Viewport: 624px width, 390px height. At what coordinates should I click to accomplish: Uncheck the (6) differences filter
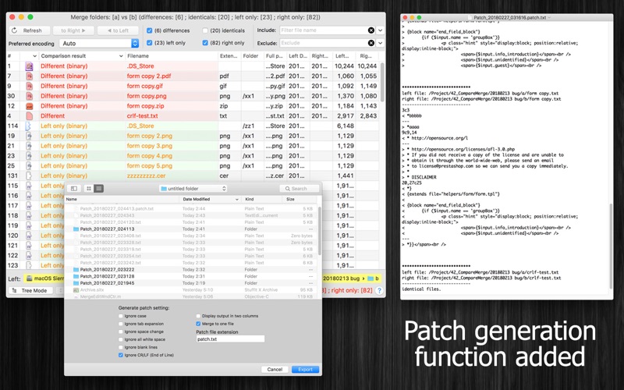point(149,30)
